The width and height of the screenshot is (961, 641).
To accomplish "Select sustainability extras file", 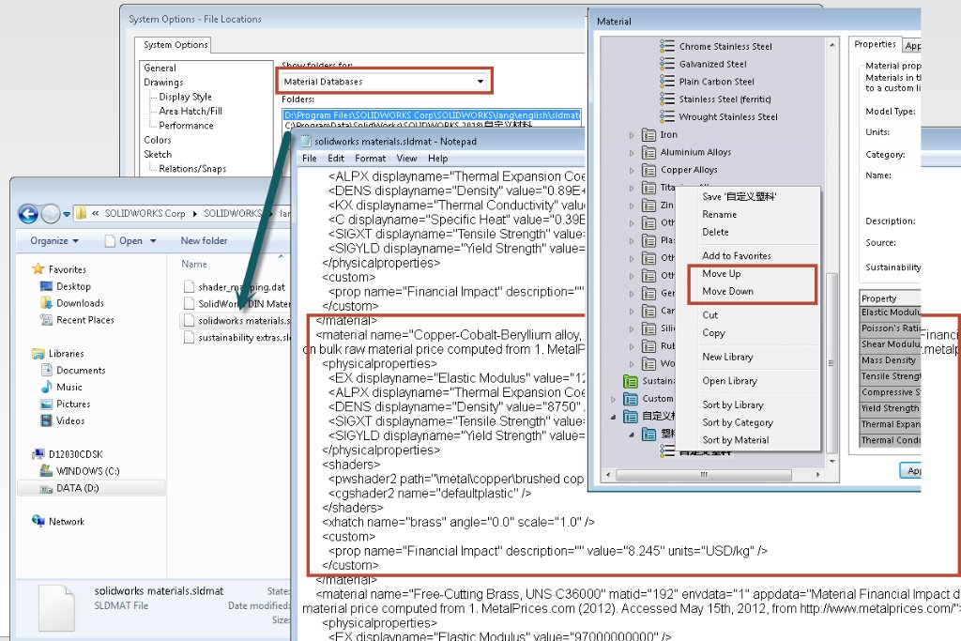I will [243, 338].
